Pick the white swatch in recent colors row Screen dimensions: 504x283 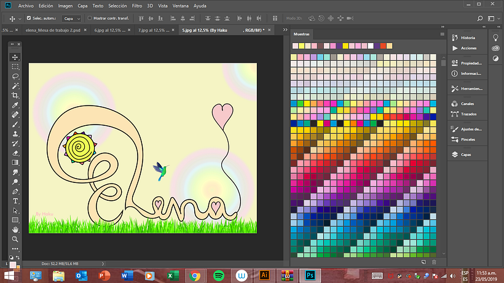point(371,46)
